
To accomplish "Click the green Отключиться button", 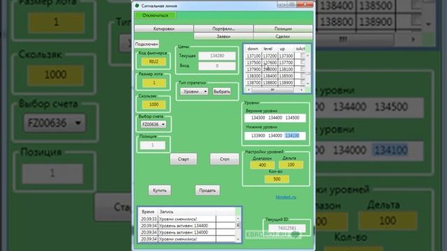I will (x=155, y=15).
